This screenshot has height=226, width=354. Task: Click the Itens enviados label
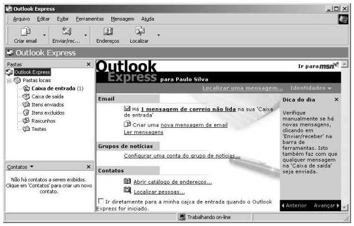48,105
